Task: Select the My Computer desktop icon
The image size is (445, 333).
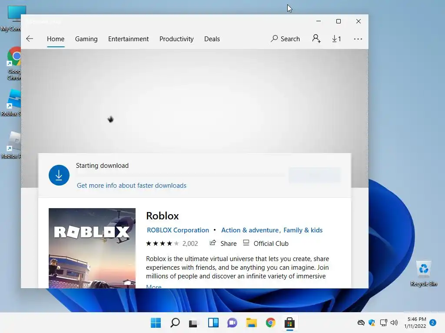Action: tap(11, 18)
